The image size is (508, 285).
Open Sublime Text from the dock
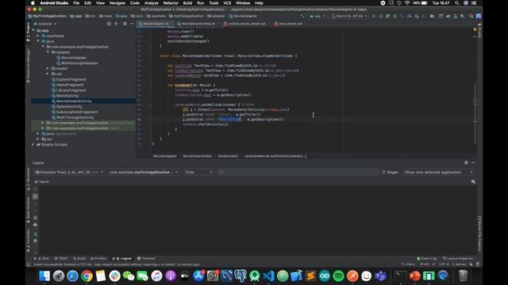(310, 276)
